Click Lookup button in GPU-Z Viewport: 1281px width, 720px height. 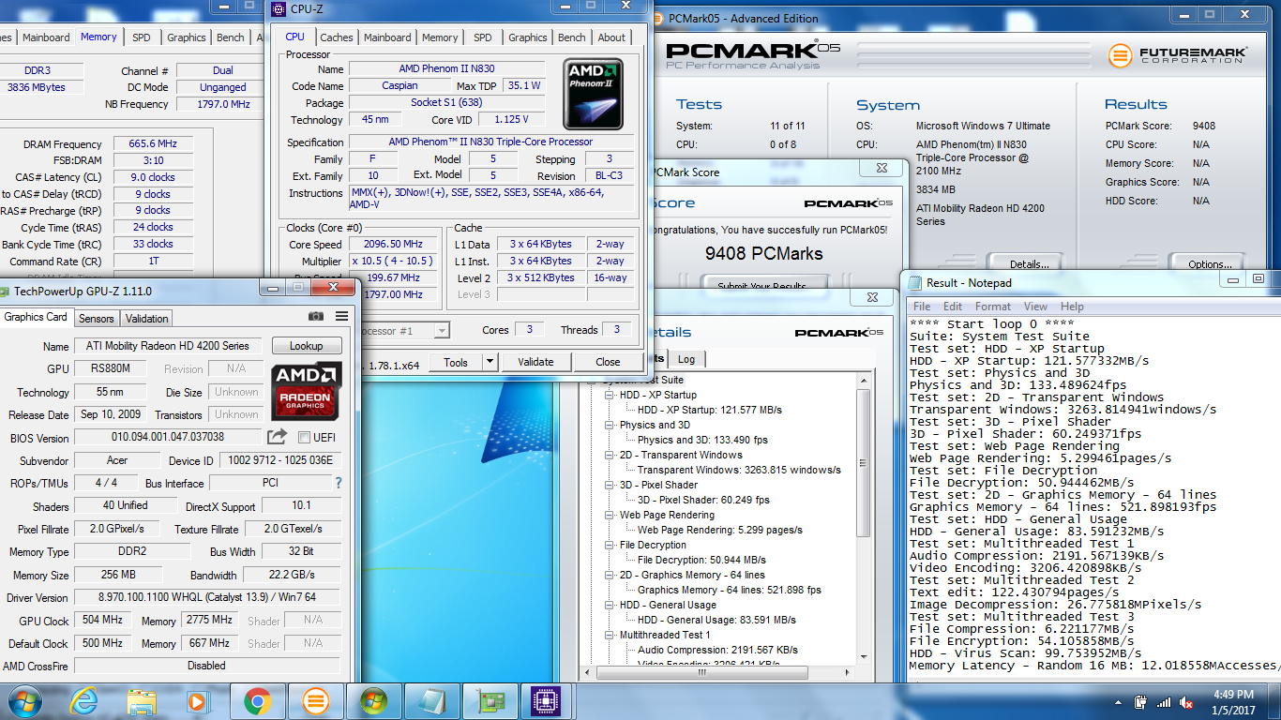[x=307, y=346]
